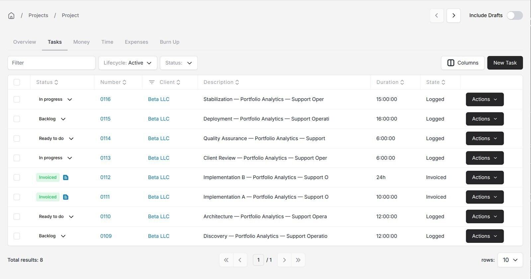Switch to the Overview tab

pos(25,42)
